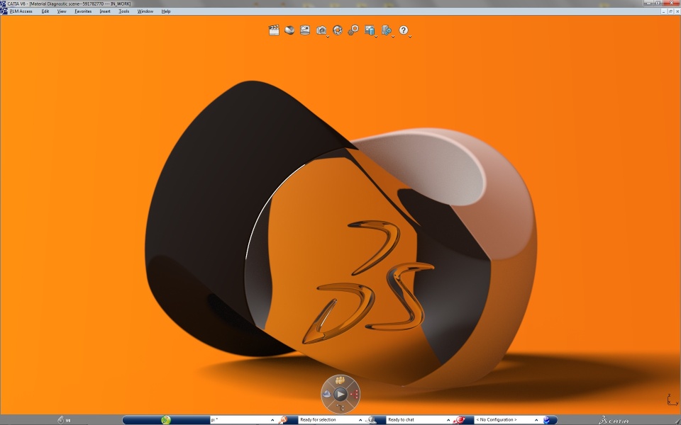Image resolution: width=681 pixels, height=425 pixels.
Task: Click the question mark help icon
Action: coord(403,30)
